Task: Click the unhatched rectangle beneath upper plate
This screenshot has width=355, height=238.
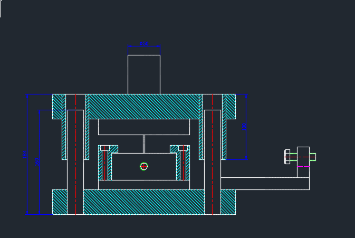Action: pos(144,127)
